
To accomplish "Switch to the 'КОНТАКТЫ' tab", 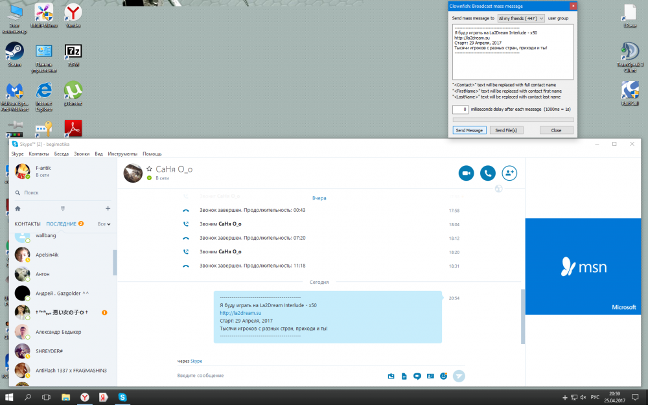I will click(x=28, y=224).
